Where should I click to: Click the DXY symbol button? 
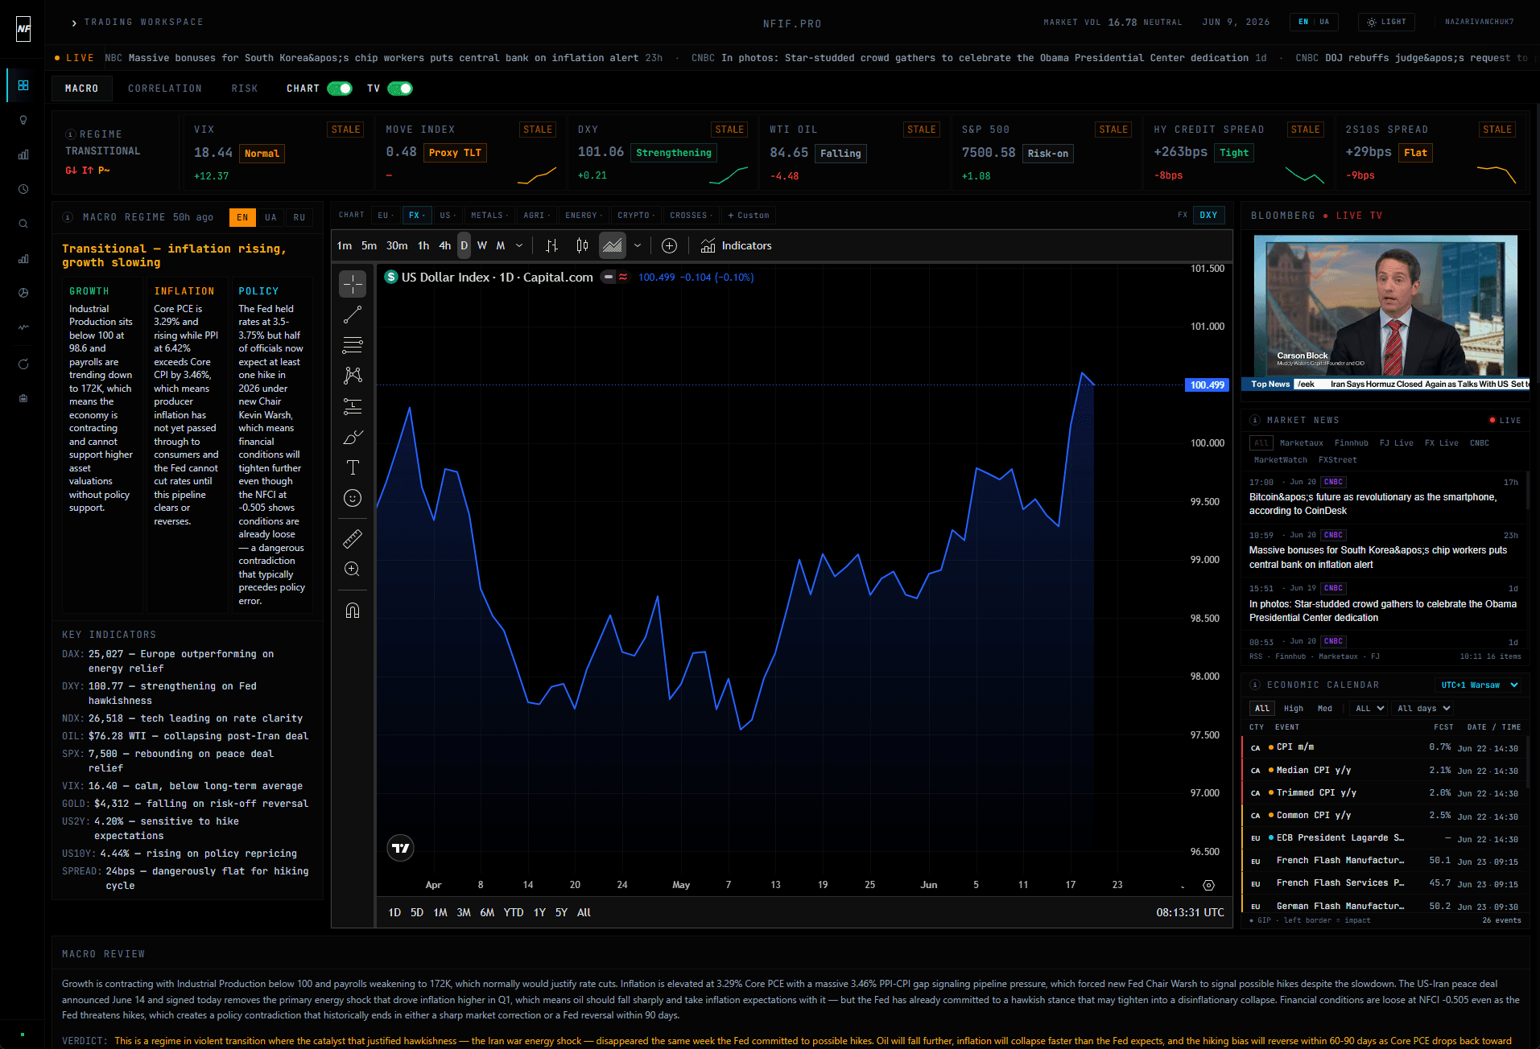[x=1208, y=216]
